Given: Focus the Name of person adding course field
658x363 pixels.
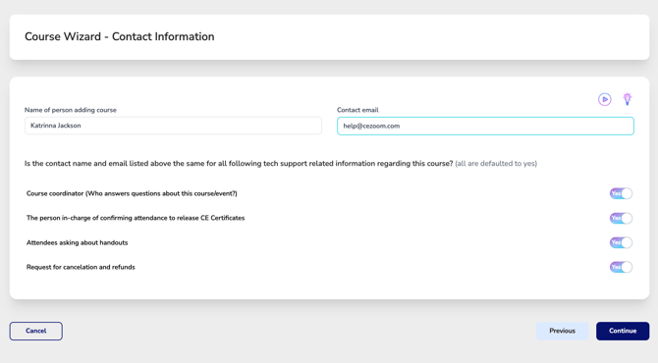Looking at the screenshot, I should (x=173, y=126).
